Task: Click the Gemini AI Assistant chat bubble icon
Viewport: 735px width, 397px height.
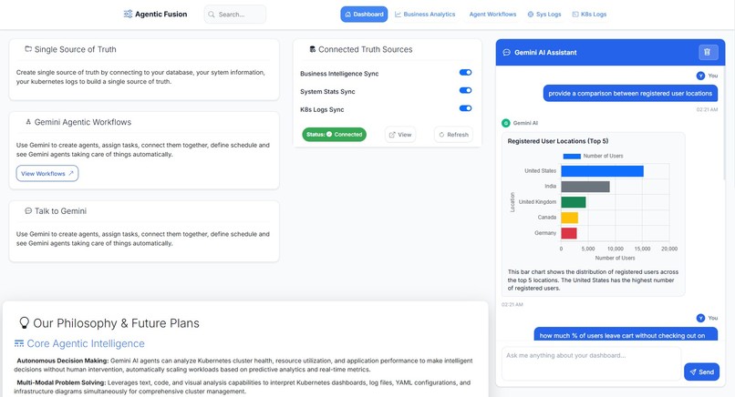Action: coord(507,53)
